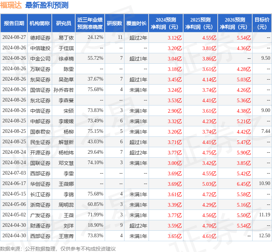Click the 5.36亿 forecast for 东北证券
This screenshot has width=272, height=252.
(x=244, y=100)
